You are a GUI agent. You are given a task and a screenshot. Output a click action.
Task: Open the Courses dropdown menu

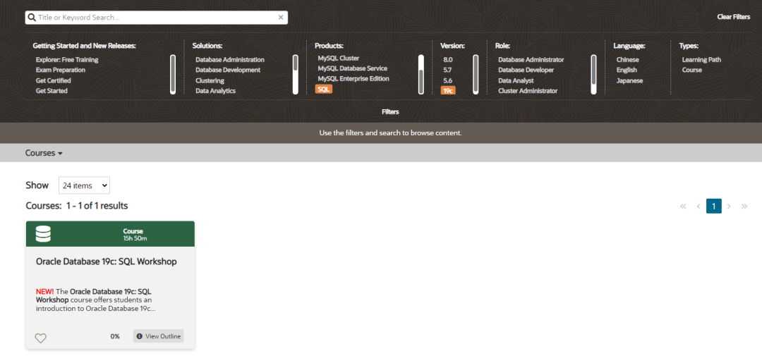pyautogui.click(x=44, y=153)
